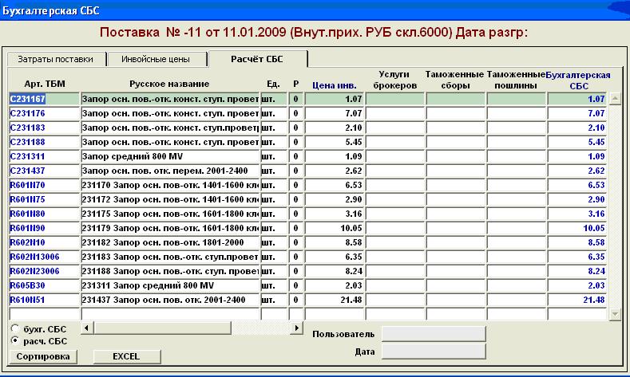Image resolution: width=630 pixels, height=377 pixels.
Task: Click the Цена инв. column header
Action: (335, 85)
